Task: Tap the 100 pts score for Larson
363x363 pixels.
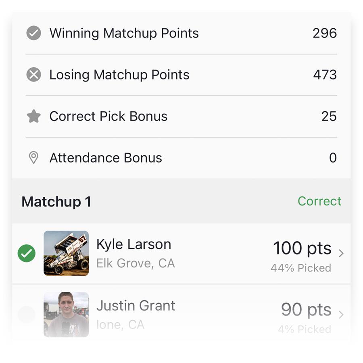Action: (x=302, y=248)
